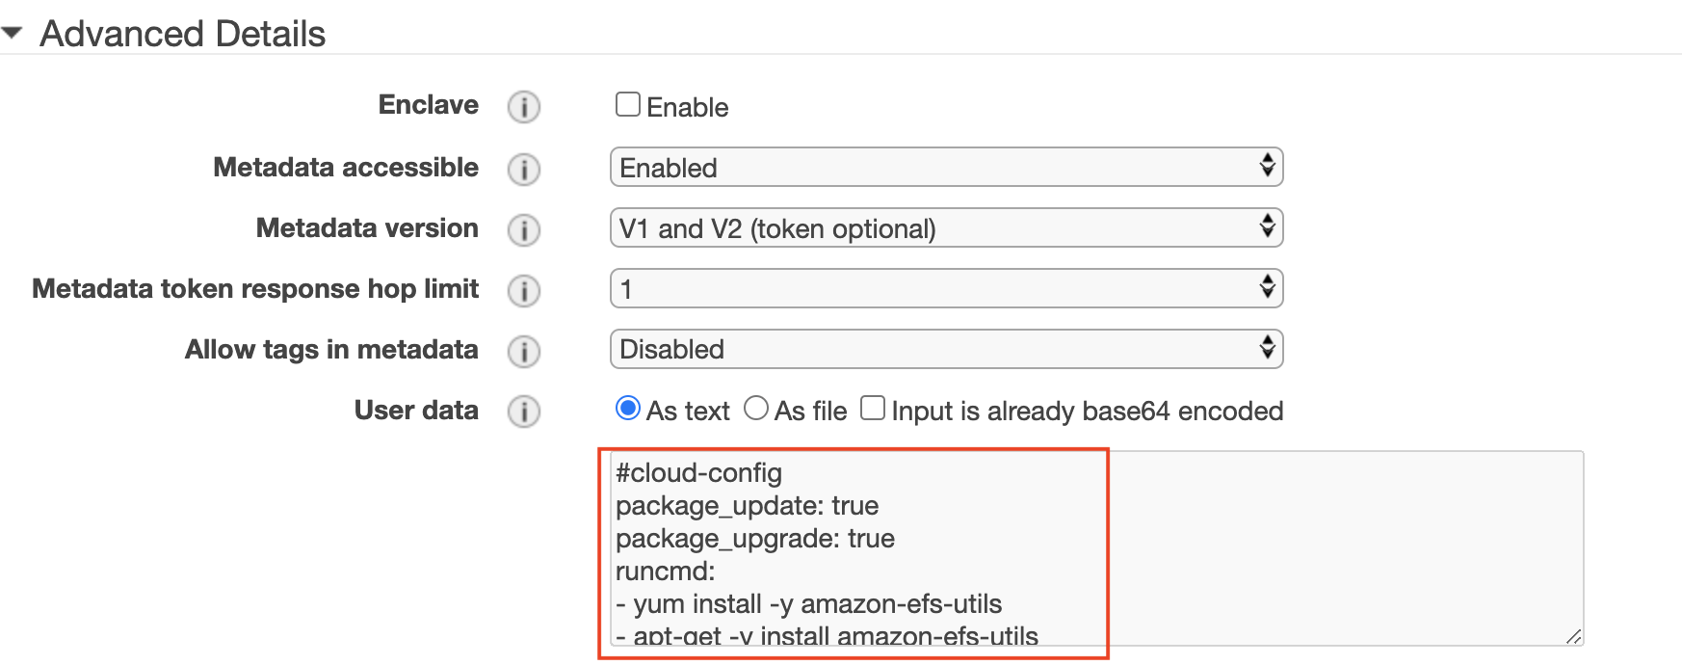The image size is (1682, 665).
Task: Click the User data info icon
Action: [x=524, y=412]
